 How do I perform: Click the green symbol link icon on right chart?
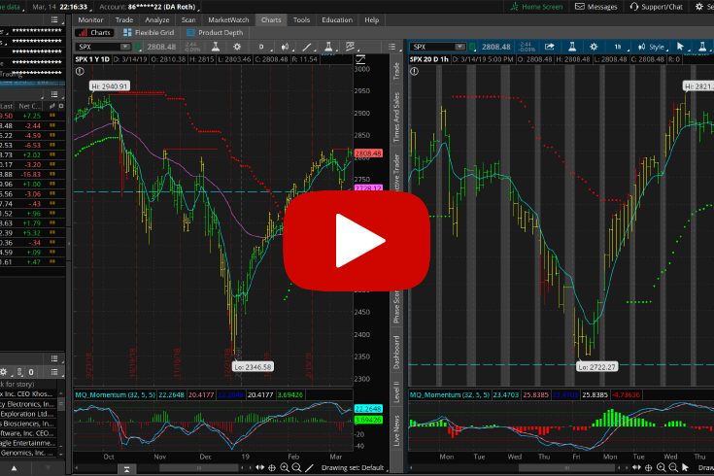point(473,47)
